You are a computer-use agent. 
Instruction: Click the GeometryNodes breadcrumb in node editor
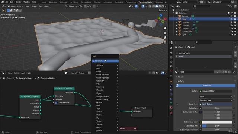tap(24, 78)
